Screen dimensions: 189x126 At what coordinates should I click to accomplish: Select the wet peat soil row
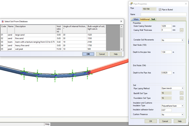pos(53,49)
